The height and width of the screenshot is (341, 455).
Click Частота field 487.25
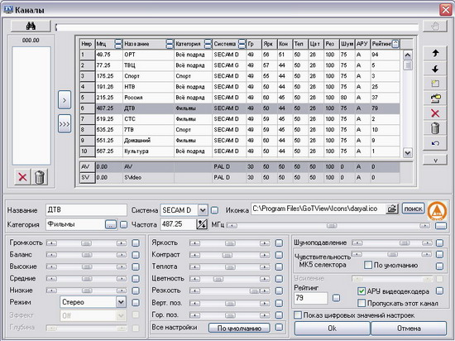(x=178, y=224)
